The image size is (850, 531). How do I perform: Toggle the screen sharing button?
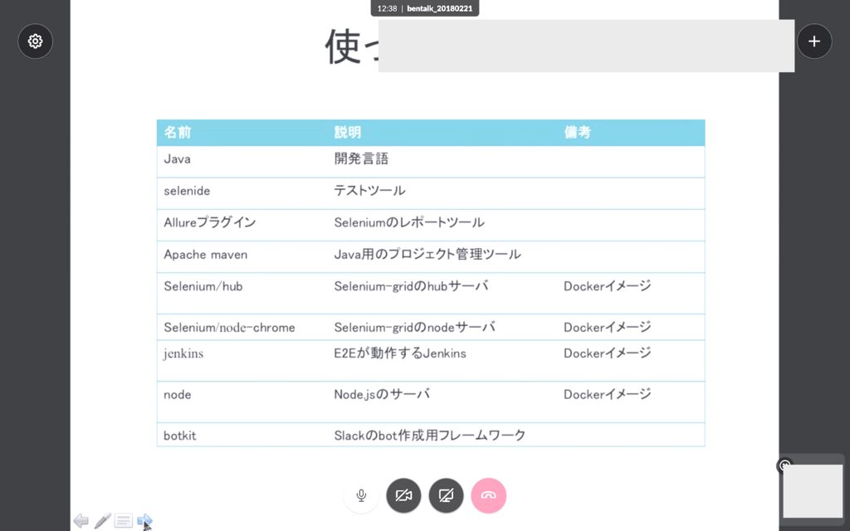pyautogui.click(x=446, y=495)
